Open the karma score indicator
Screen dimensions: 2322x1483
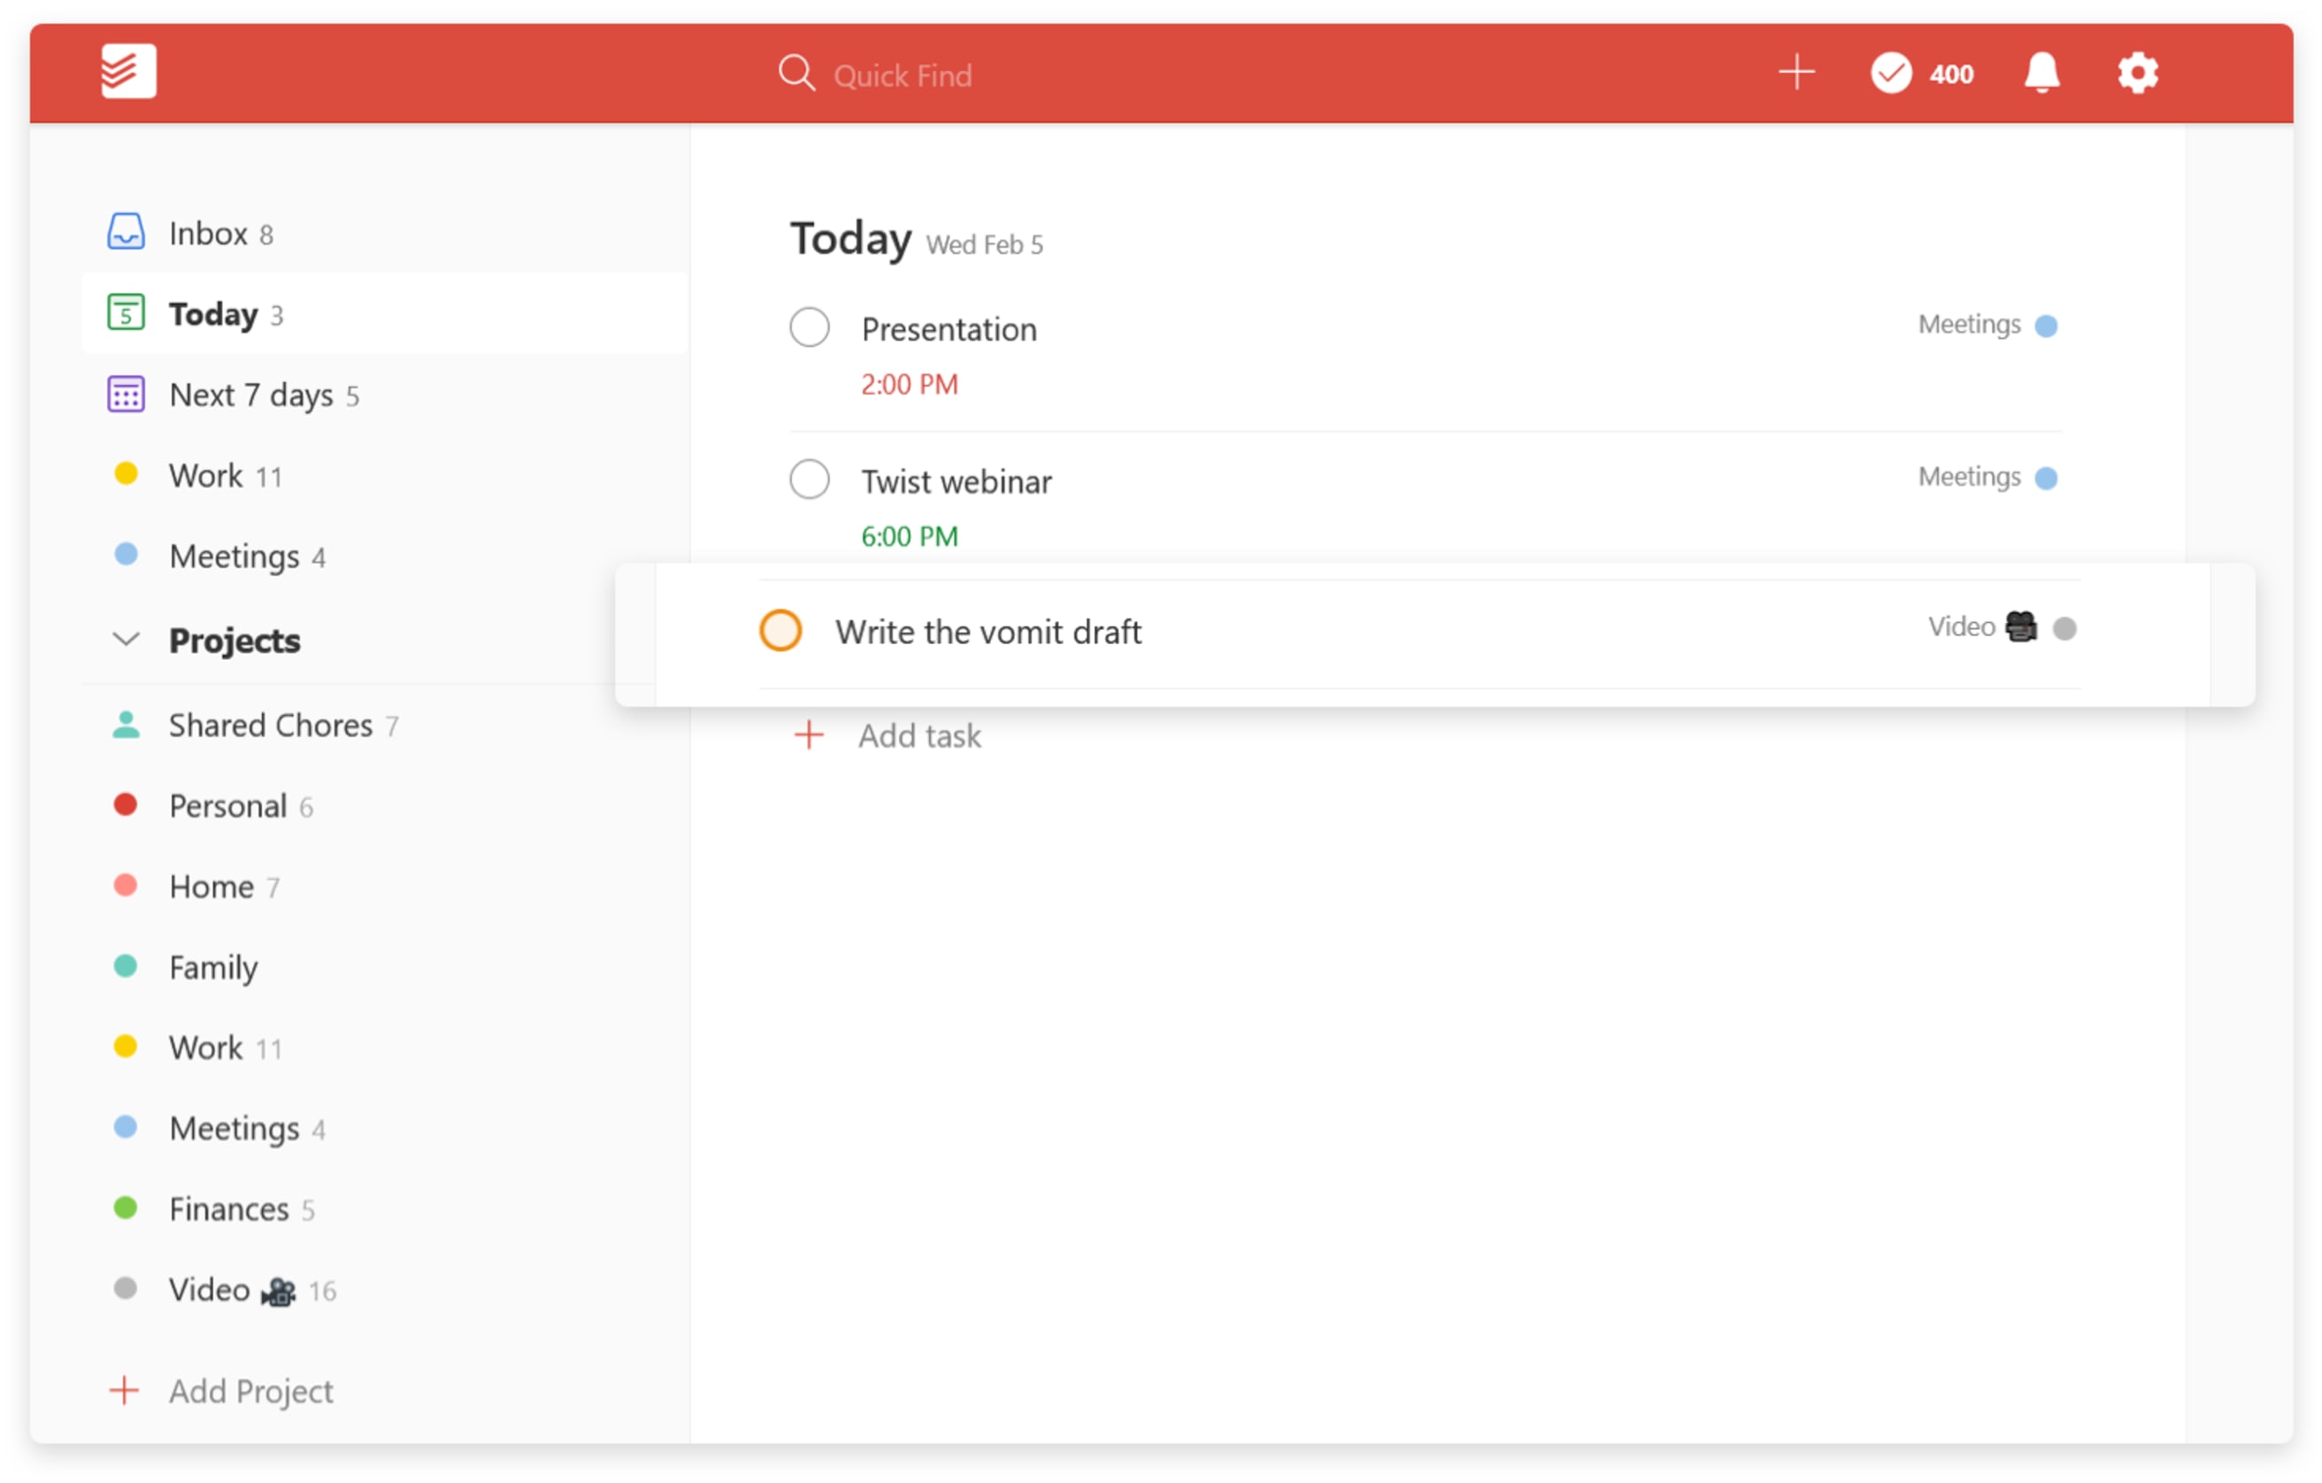(1920, 73)
